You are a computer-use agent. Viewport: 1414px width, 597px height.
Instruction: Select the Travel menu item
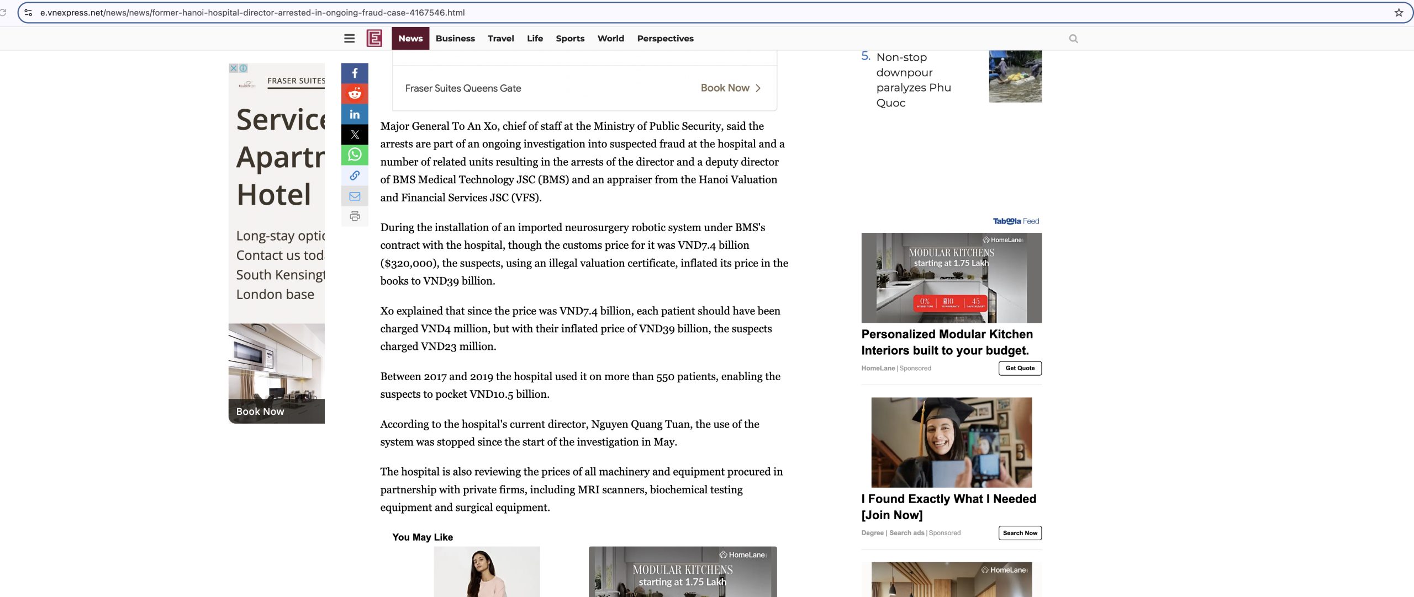pos(500,39)
